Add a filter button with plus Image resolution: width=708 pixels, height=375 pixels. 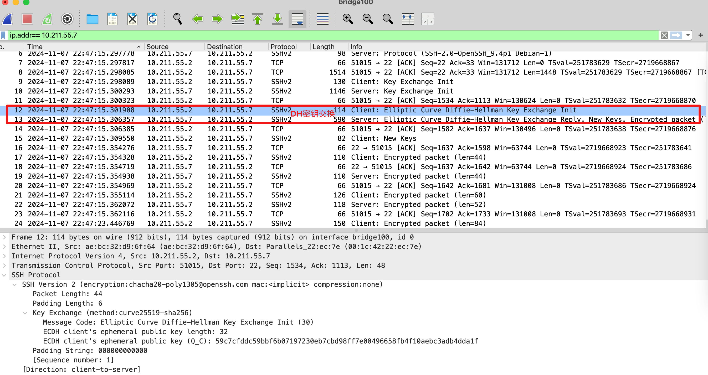(x=700, y=35)
